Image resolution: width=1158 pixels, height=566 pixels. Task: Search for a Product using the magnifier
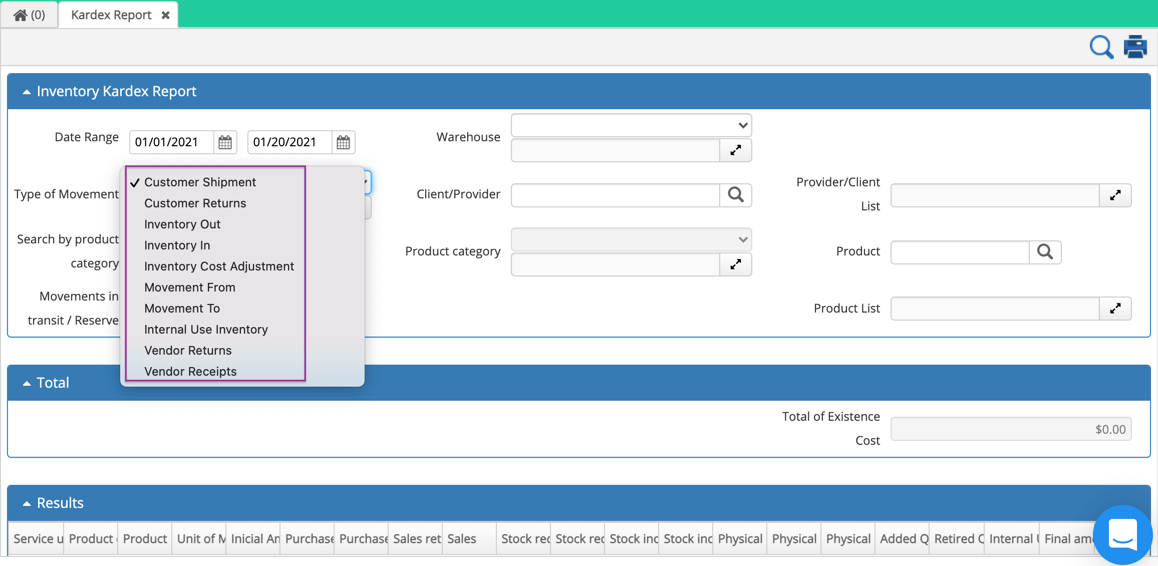point(1045,252)
